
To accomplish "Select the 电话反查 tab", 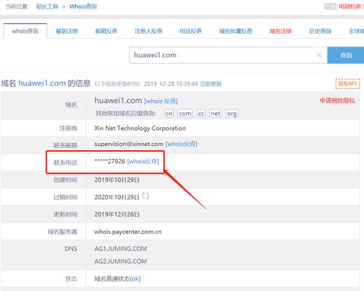I will (x=190, y=31).
